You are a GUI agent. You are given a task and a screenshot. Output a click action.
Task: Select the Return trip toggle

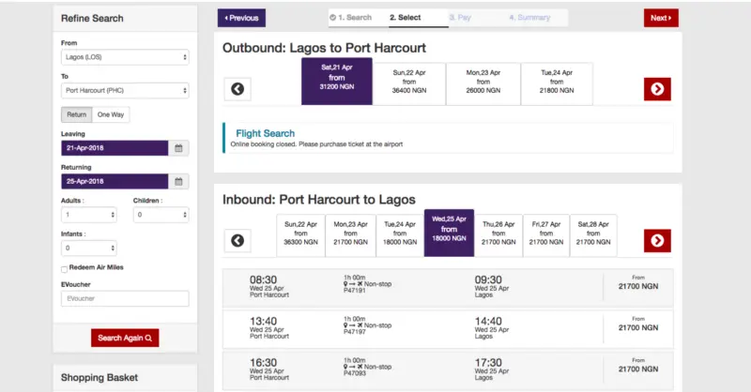(75, 114)
